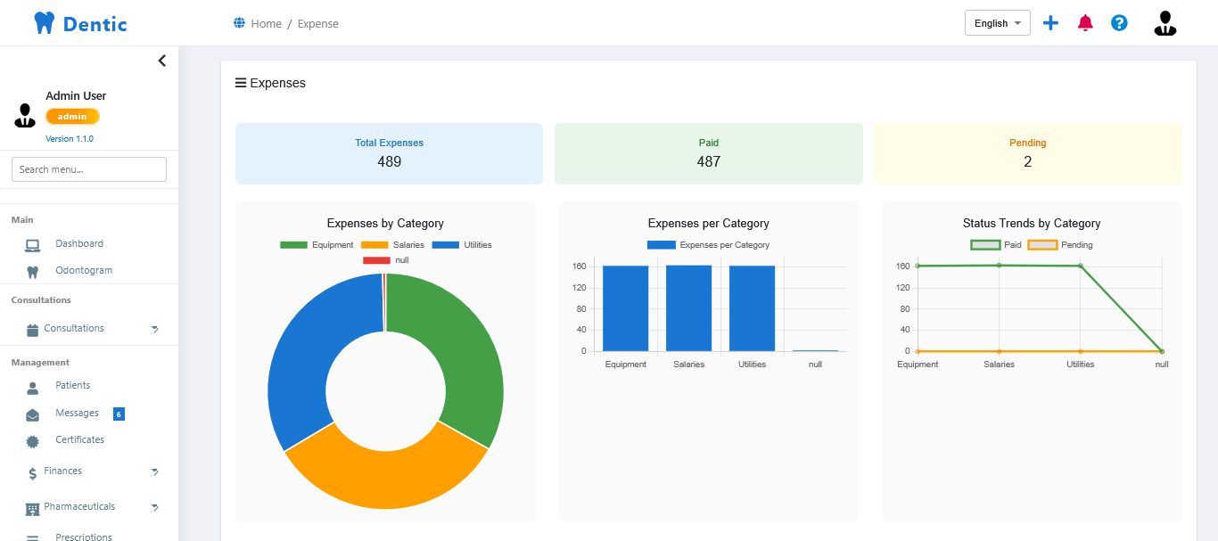Click the Expenses hamburger list icon
Image resolution: width=1218 pixels, height=541 pixels.
(x=241, y=83)
